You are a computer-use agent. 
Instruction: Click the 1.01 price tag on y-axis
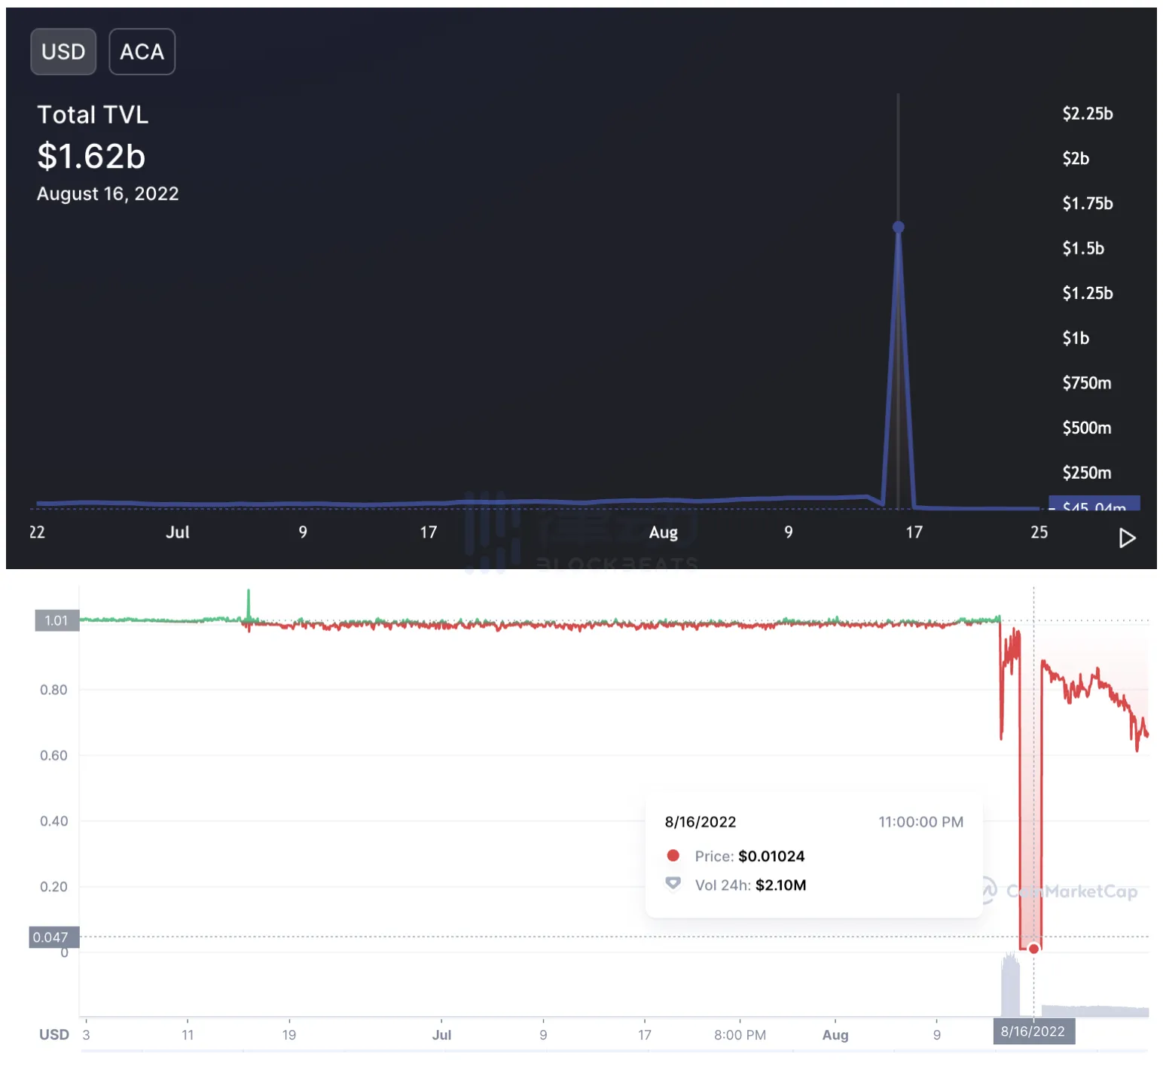[x=56, y=620]
